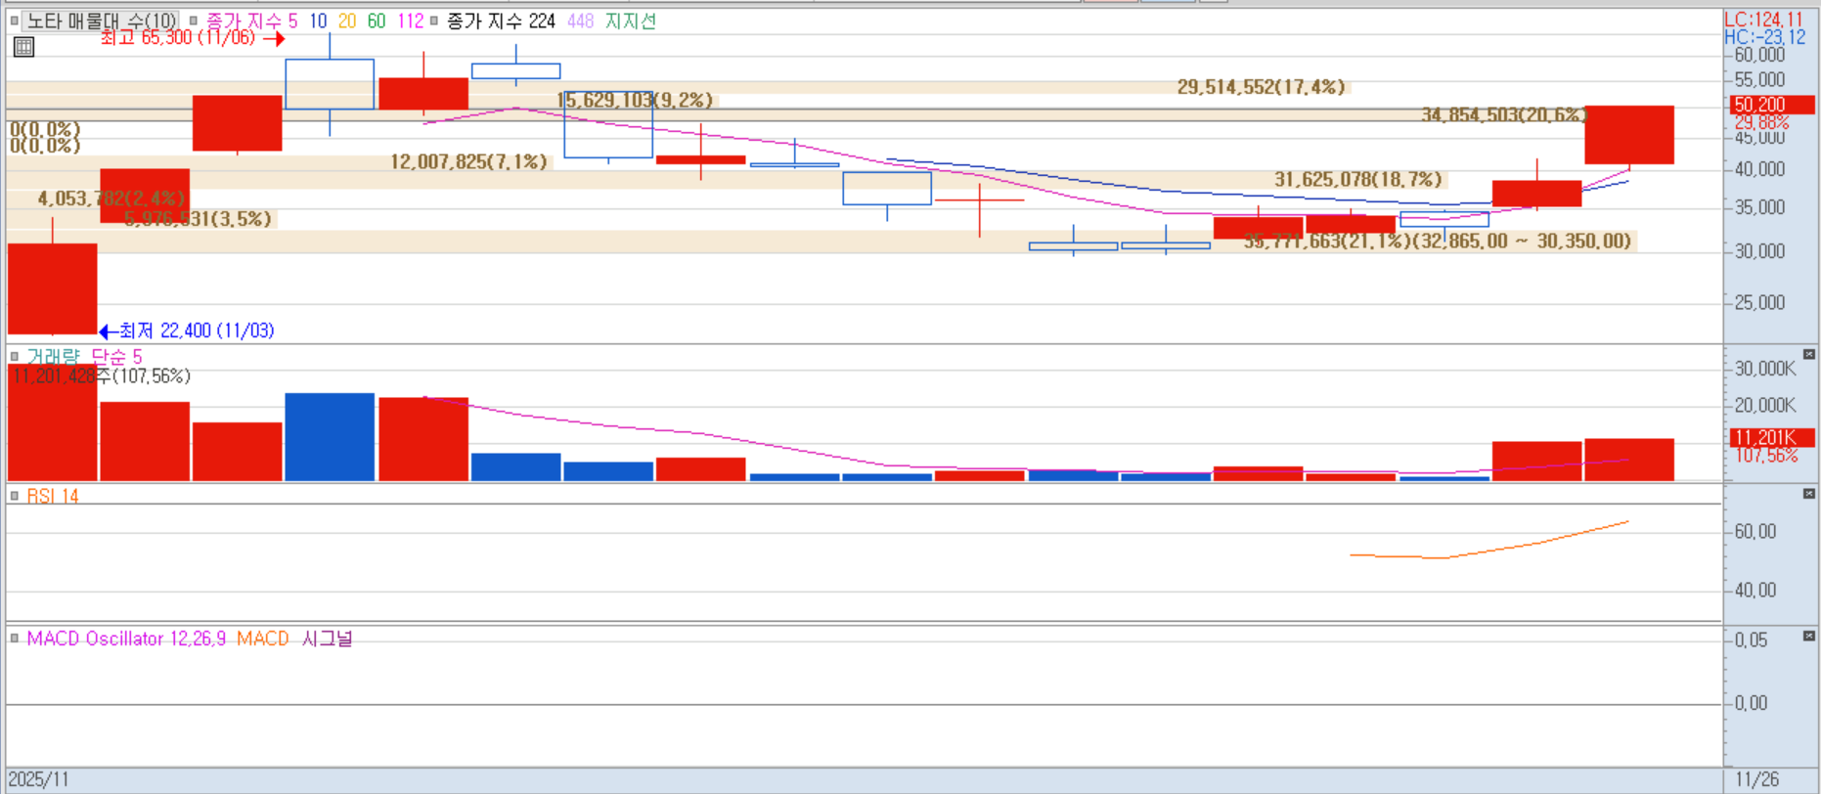Select the blue 10 moving average label
Viewport: 1821px width, 794px height.
coord(318,21)
